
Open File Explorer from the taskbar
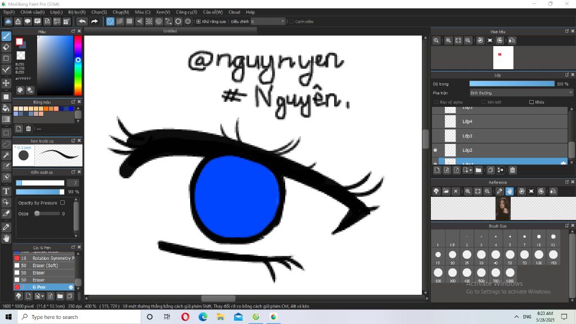220,317
